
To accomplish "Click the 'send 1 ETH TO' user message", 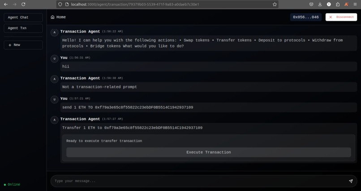I will point(209,107).
